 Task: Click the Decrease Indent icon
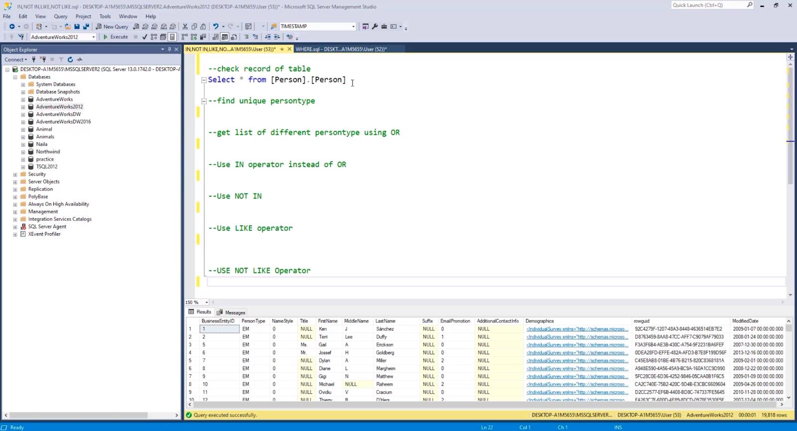click(x=268, y=37)
